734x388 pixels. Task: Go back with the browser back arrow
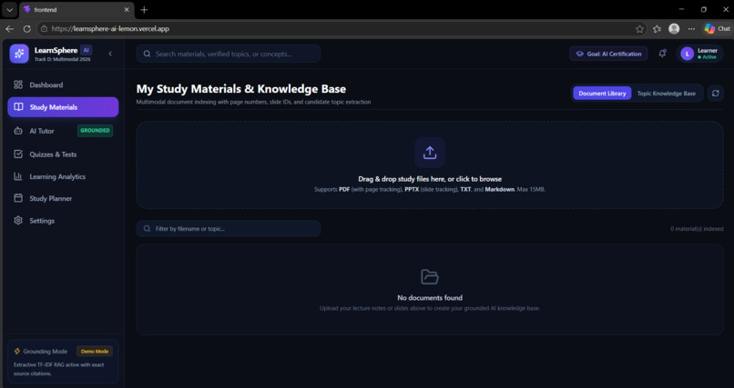(x=9, y=29)
